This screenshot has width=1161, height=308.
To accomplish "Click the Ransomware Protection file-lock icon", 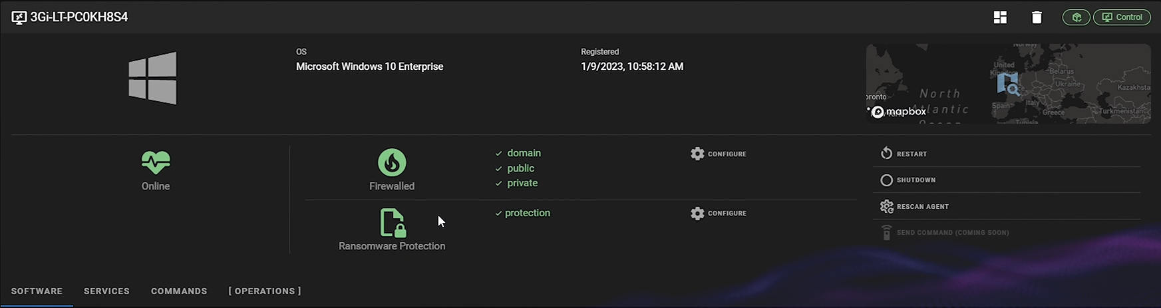I will (393, 223).
